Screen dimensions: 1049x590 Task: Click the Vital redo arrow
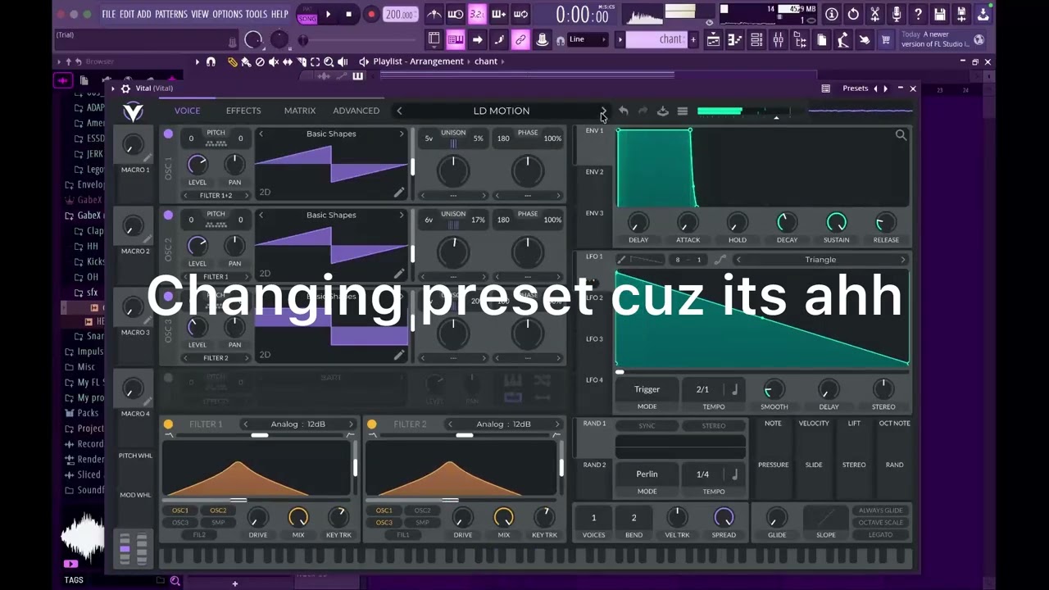click(643, 111)
